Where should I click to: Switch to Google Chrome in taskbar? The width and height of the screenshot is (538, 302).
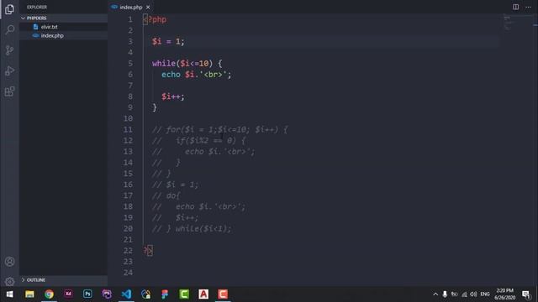(49, 294)
